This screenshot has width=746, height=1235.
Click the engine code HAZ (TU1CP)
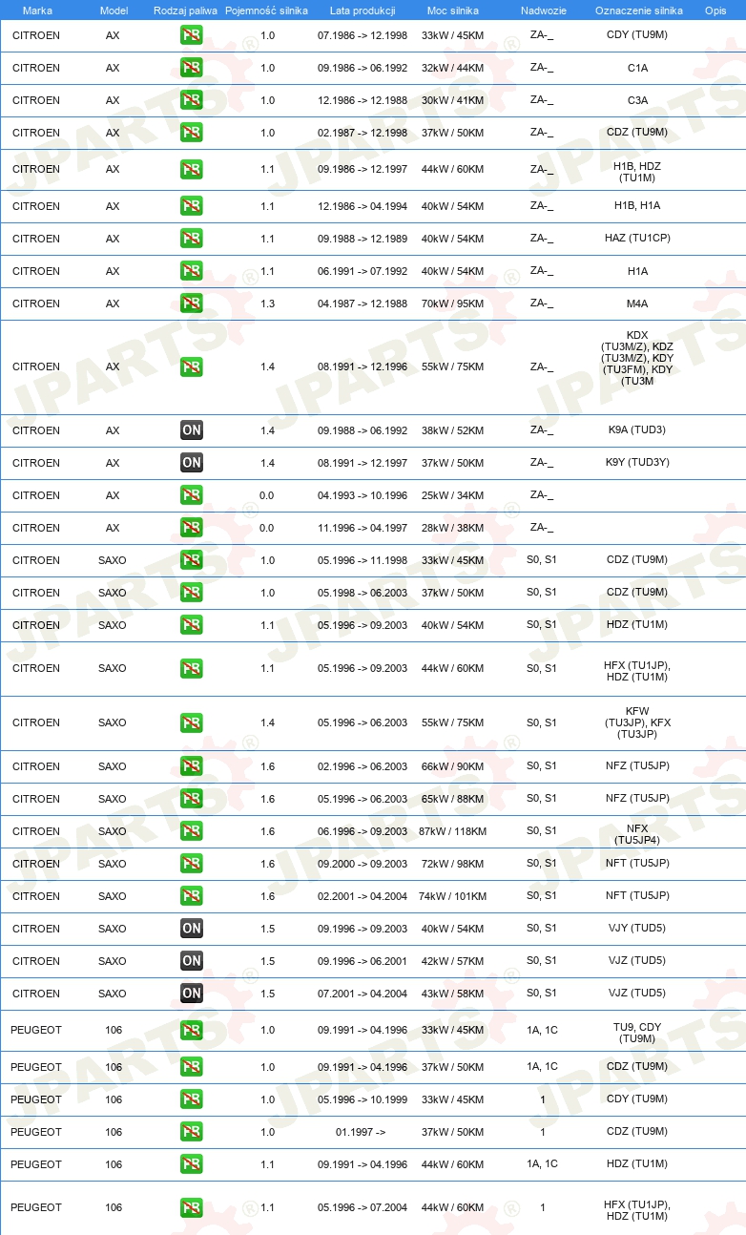pyautogui.click(x=637, y=239)
